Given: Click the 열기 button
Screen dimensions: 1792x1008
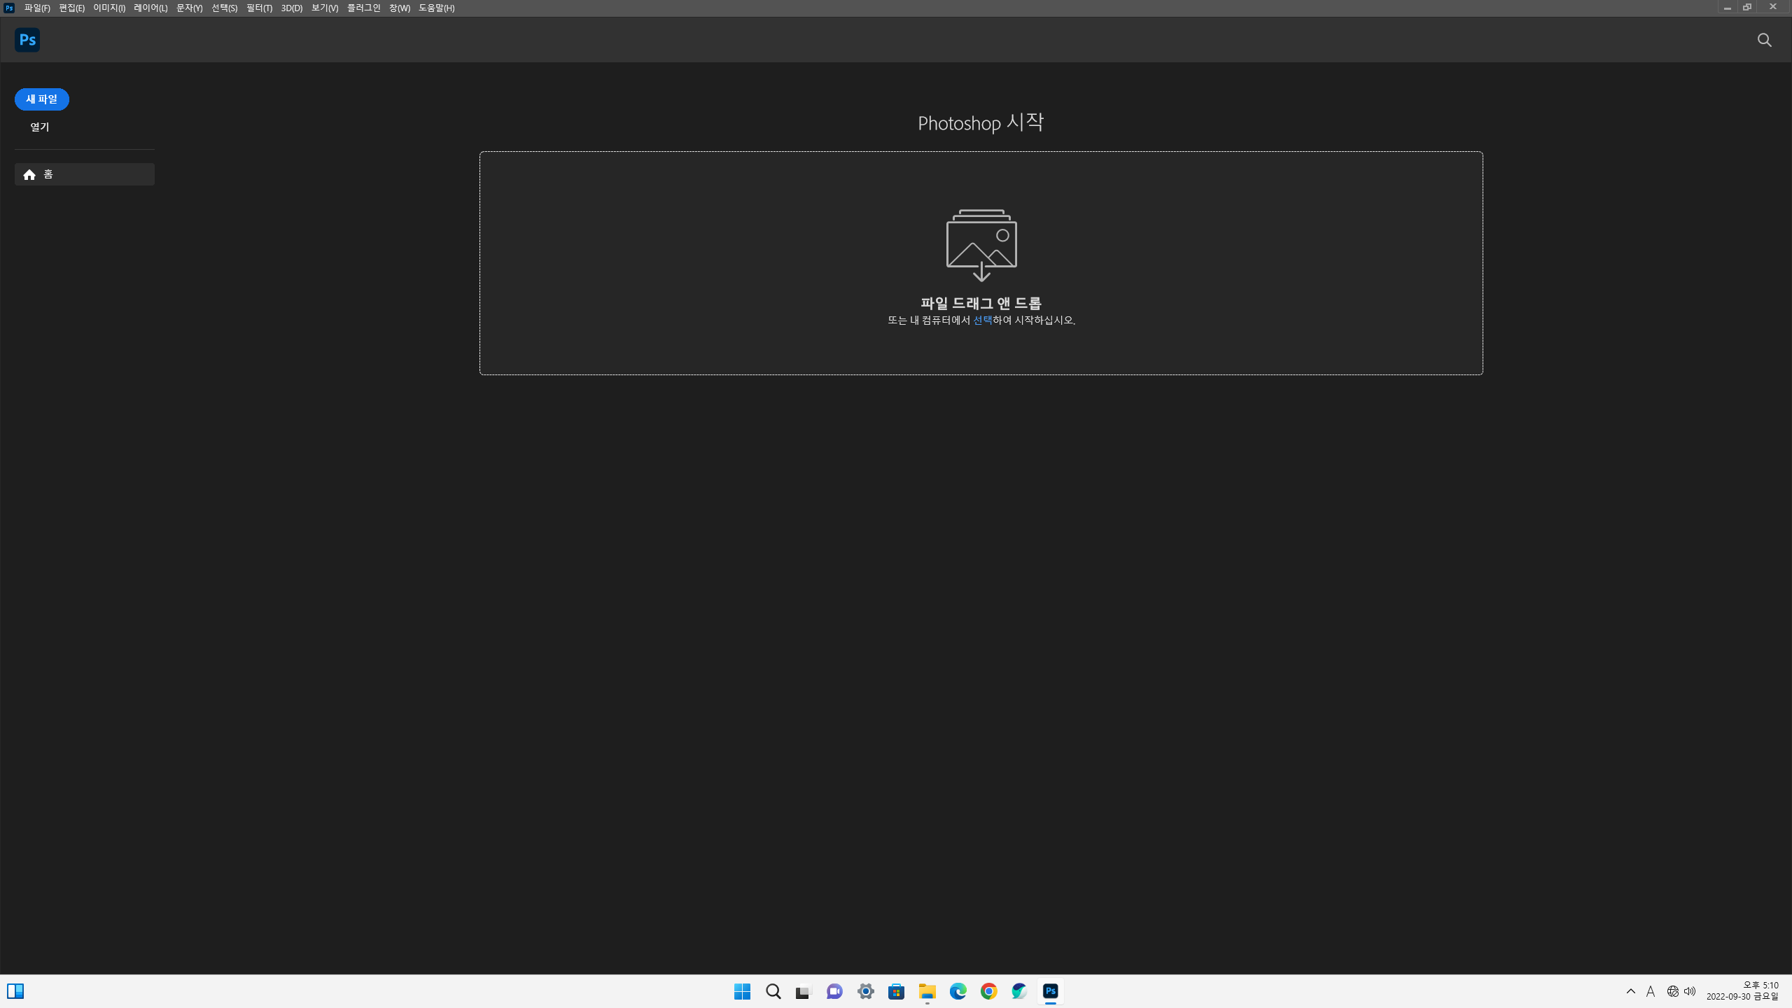Looking at the screenshot, I should [40, 127].
